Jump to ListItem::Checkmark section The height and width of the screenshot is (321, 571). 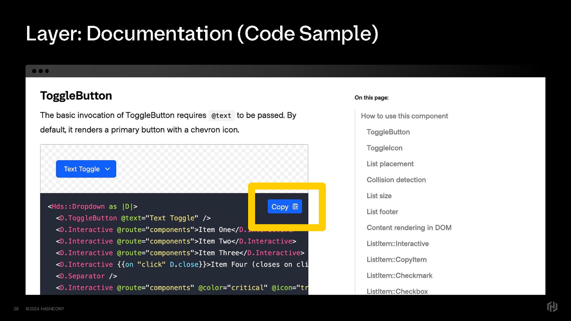point(399,276)
